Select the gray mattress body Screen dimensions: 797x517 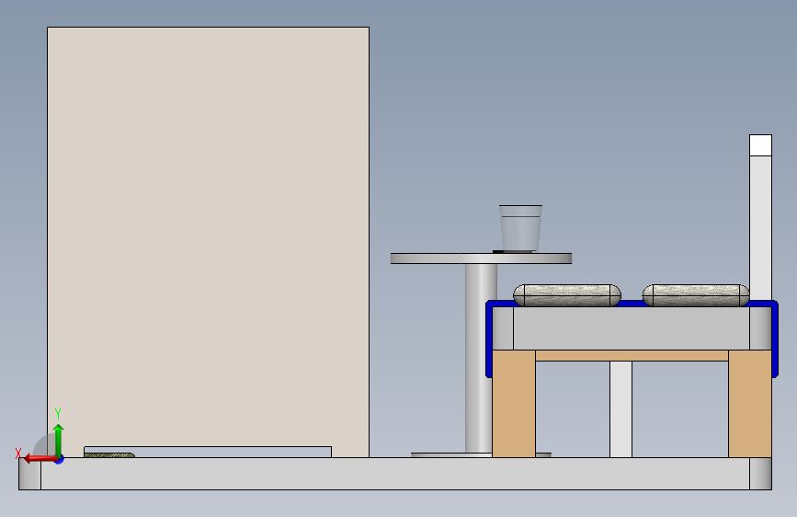[632, 328]
